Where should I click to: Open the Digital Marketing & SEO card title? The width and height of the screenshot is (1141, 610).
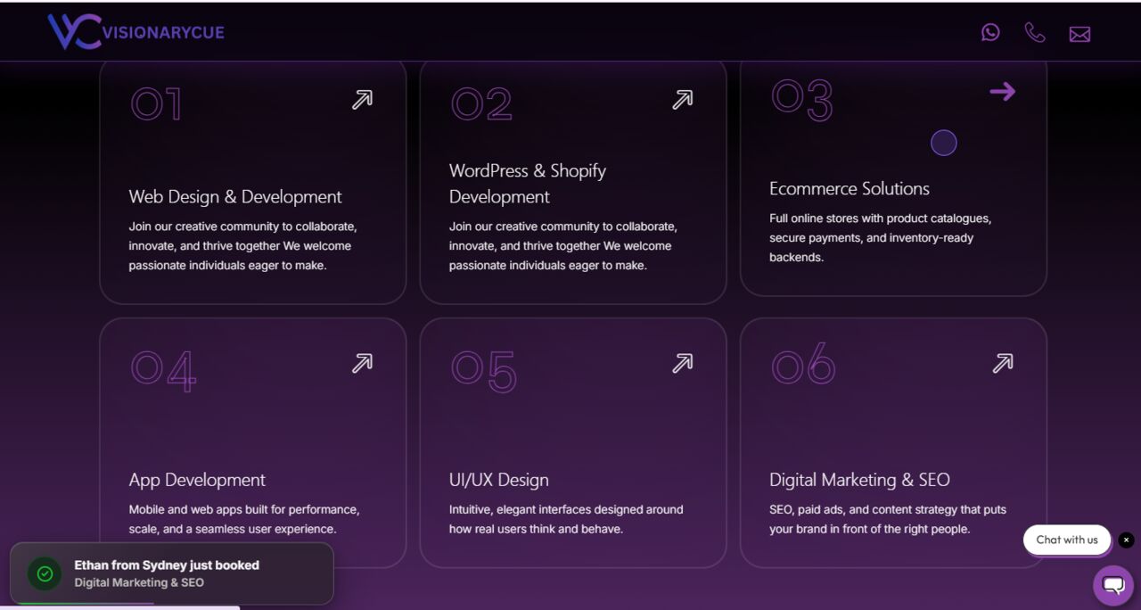point(859,480)
